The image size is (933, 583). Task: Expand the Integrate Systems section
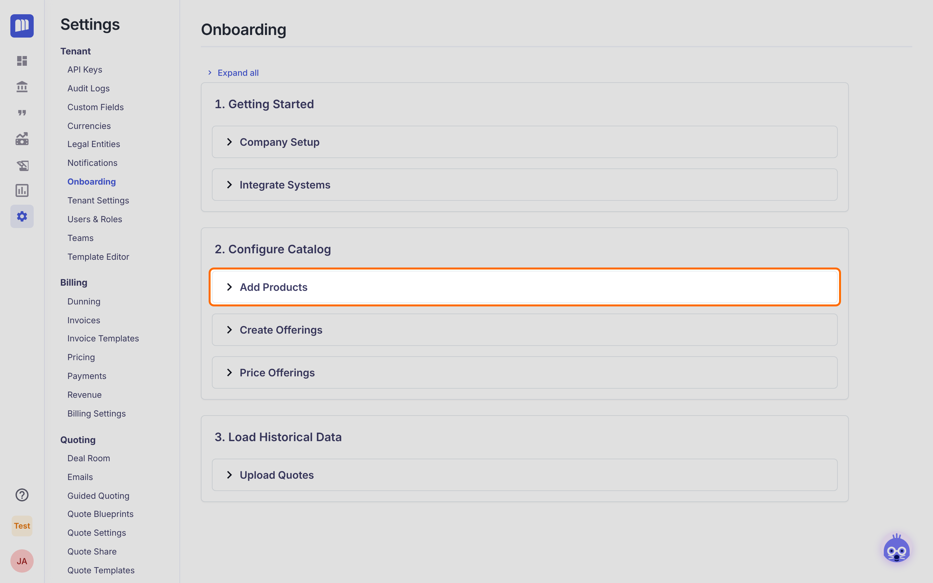tap(524, 185)
